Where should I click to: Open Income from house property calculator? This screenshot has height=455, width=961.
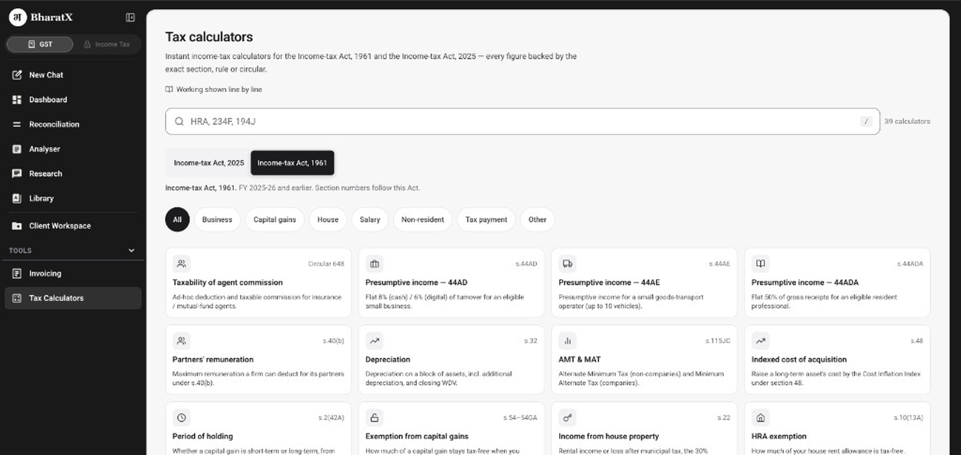pos(644,429)
